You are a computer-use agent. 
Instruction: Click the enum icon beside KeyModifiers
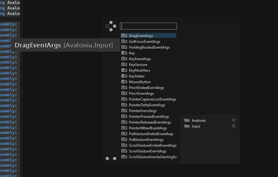[x=124, y=70]
